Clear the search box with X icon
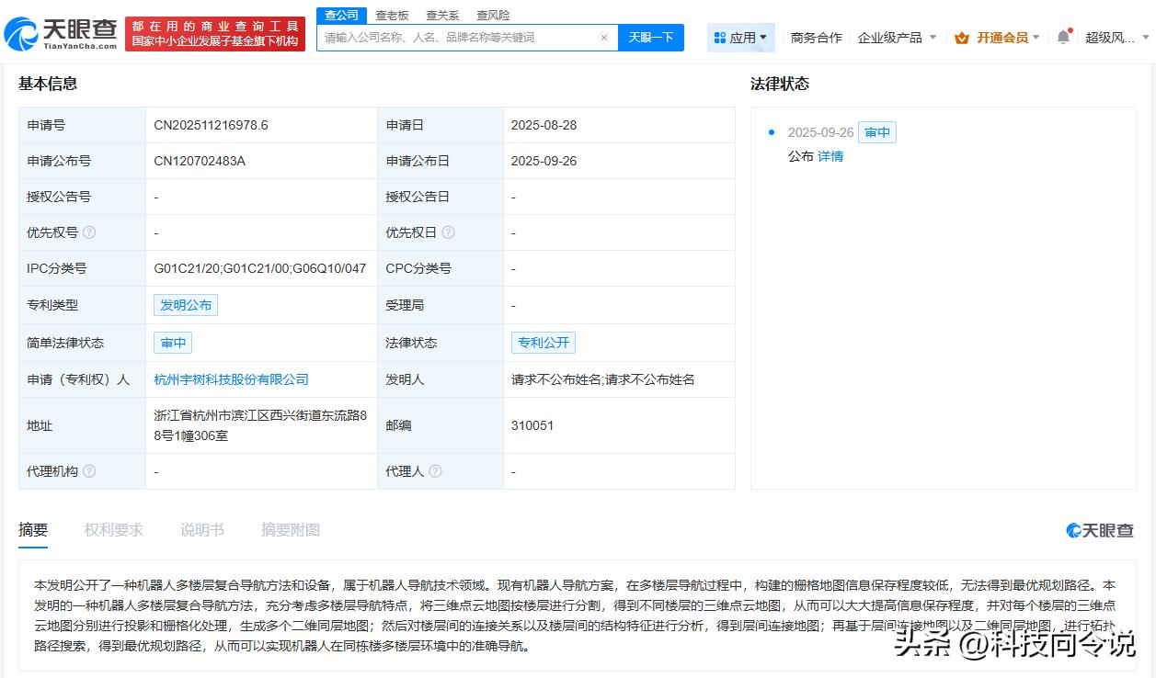1156x678 pixels. tap(604, 38)
